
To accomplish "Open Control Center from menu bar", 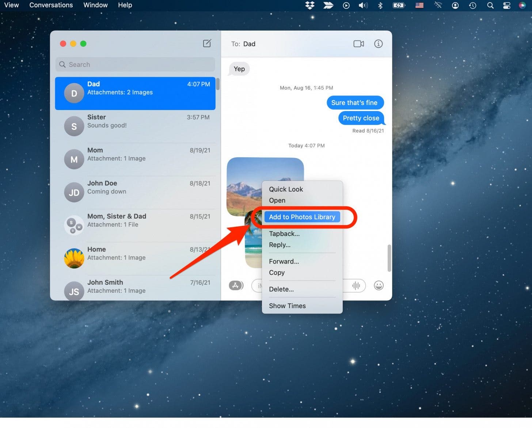I will click(506, 5).
